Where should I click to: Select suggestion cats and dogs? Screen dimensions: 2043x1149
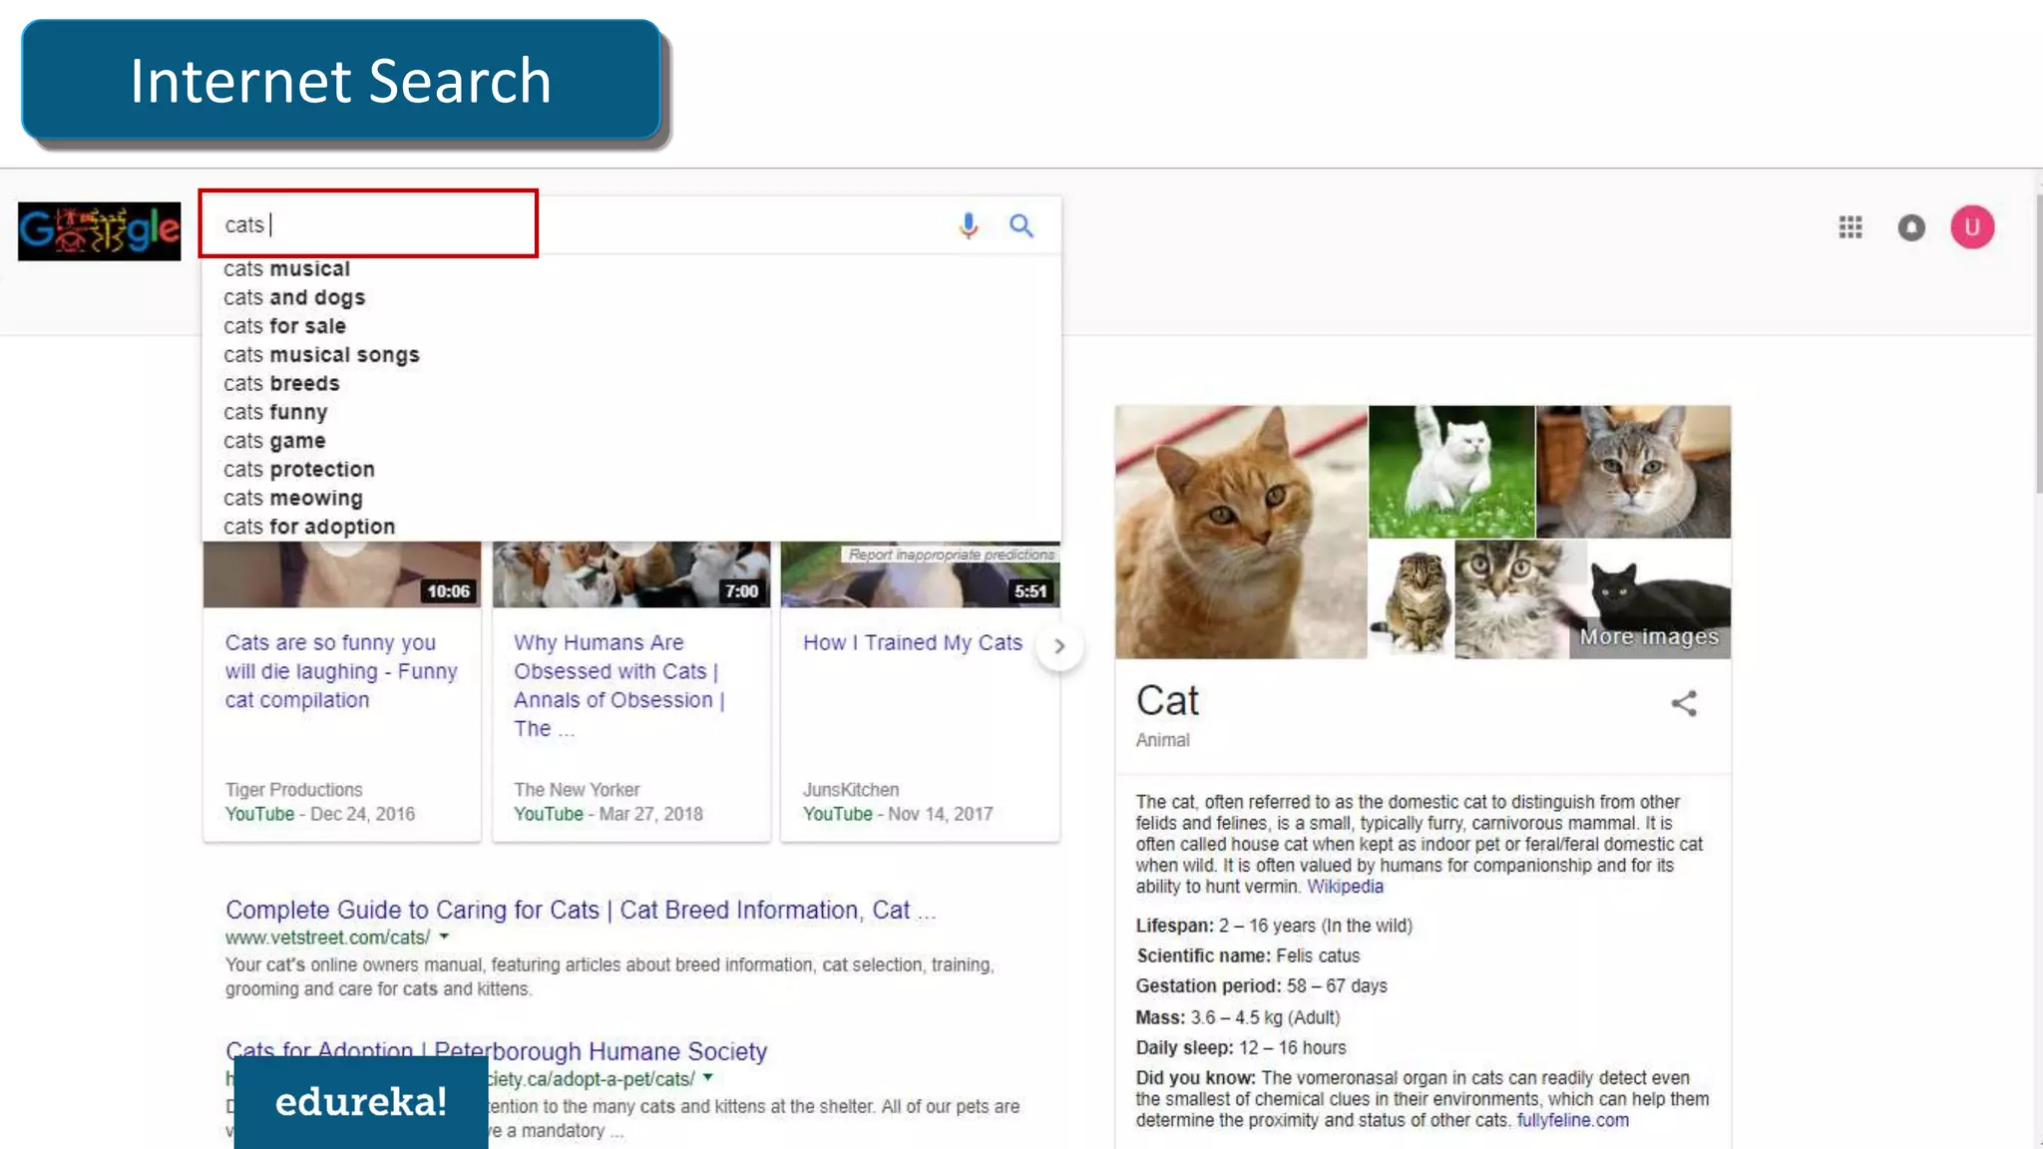pyautogui.click(x=294, y=297)
